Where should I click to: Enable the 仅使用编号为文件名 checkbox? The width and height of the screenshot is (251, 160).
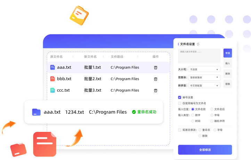[x=180, y=103]
